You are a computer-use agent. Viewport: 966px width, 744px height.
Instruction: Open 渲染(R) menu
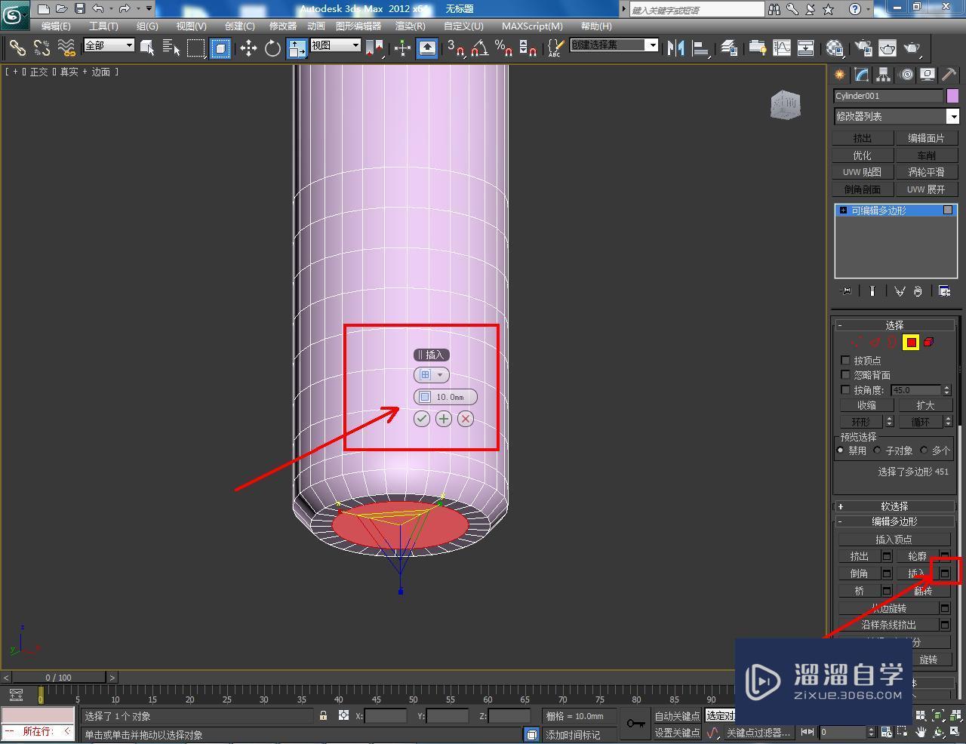tap(411, 26)
